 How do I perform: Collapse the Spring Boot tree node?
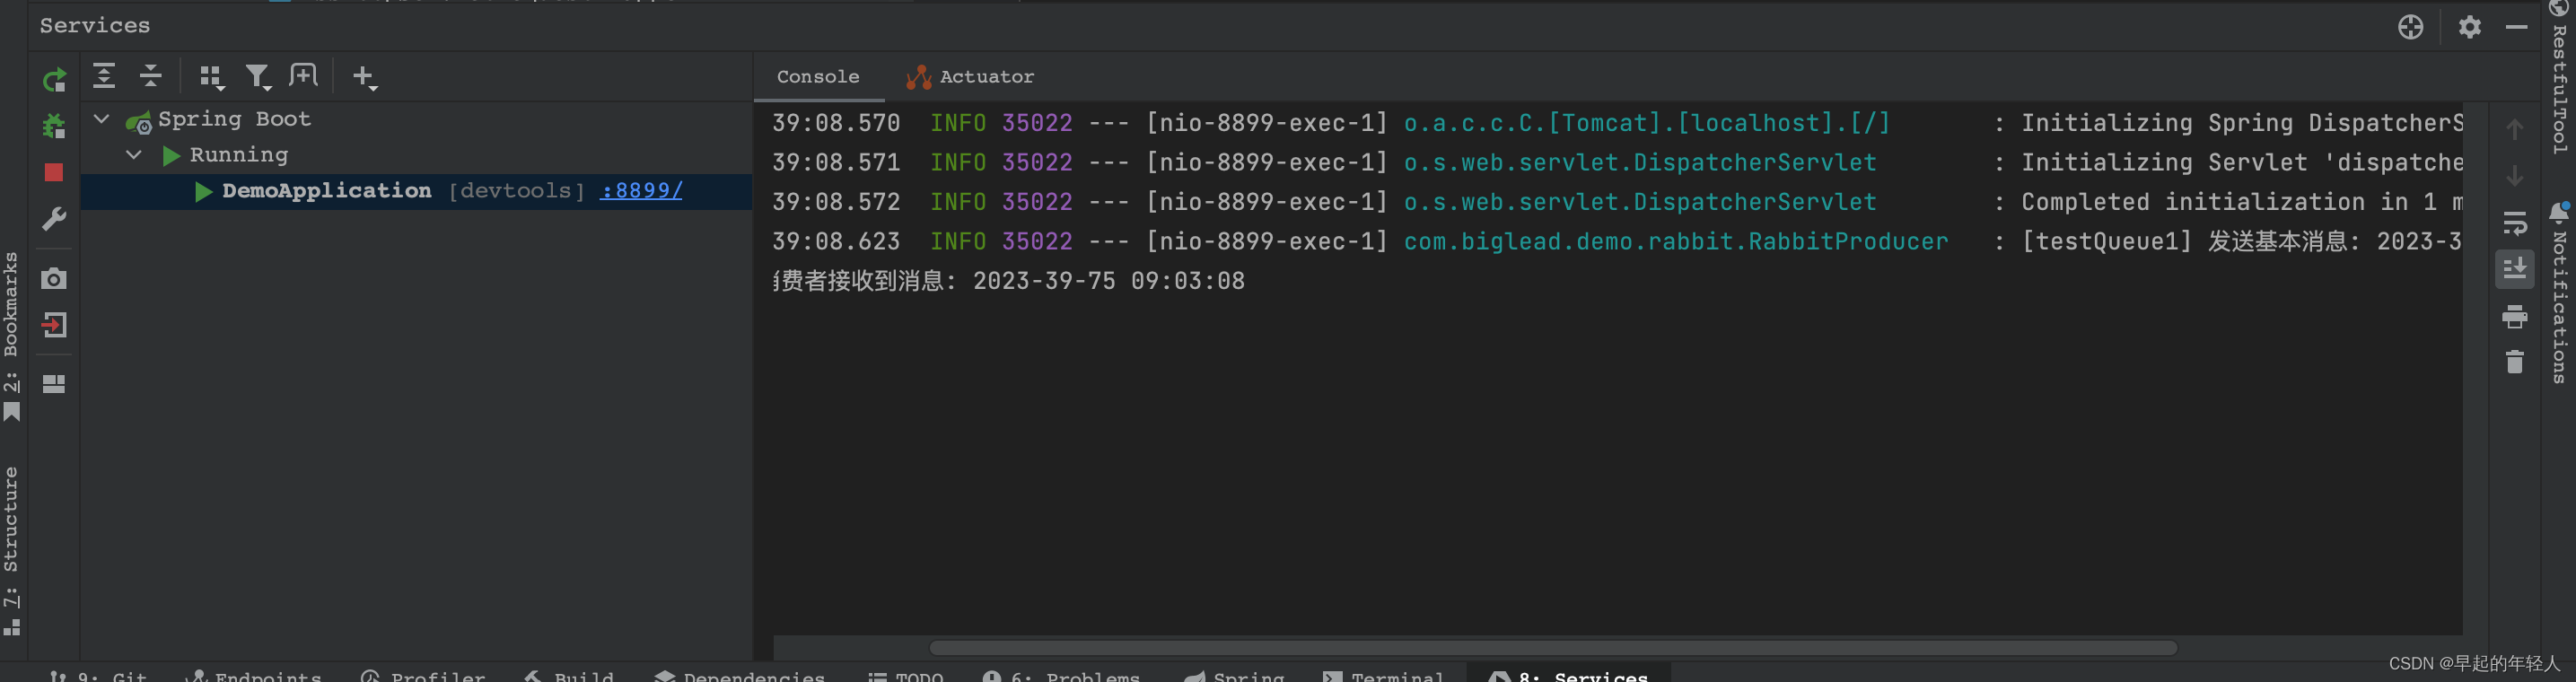point(101,119)
